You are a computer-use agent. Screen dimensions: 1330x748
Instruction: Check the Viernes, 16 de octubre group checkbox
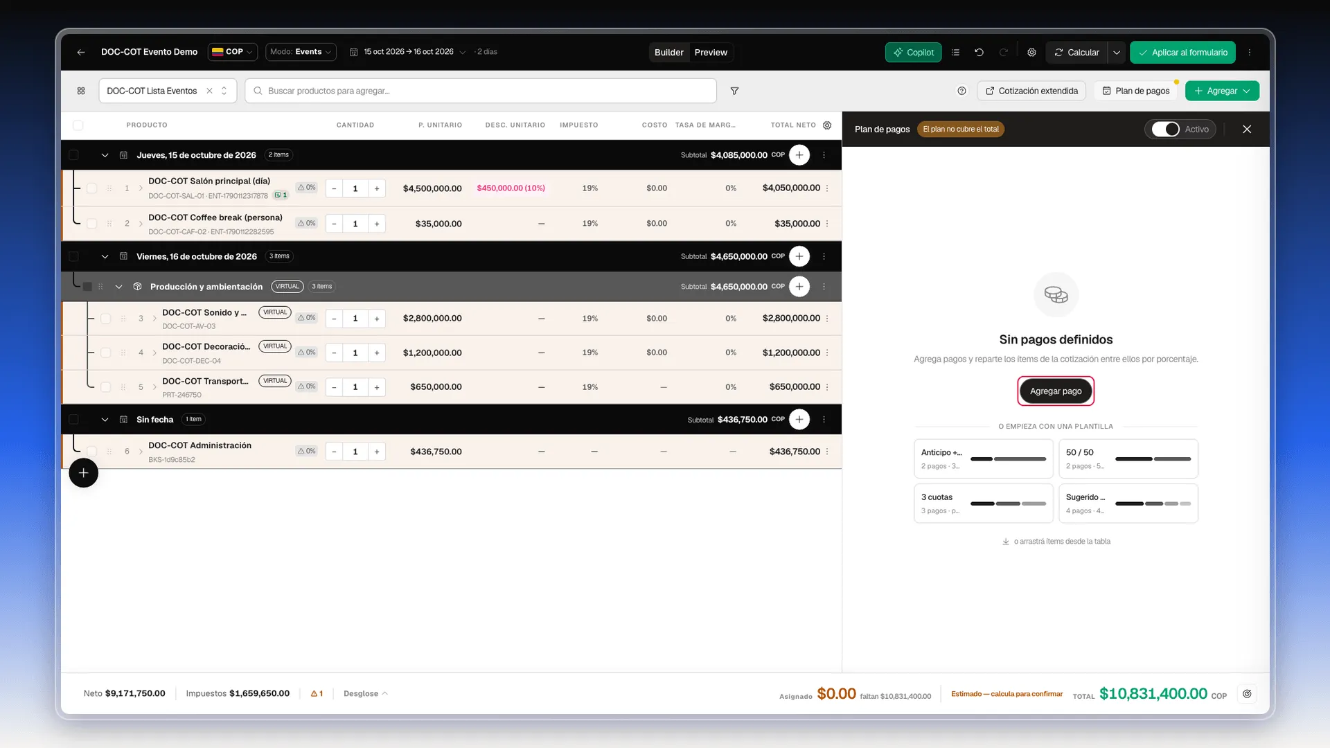coord(73,256)
